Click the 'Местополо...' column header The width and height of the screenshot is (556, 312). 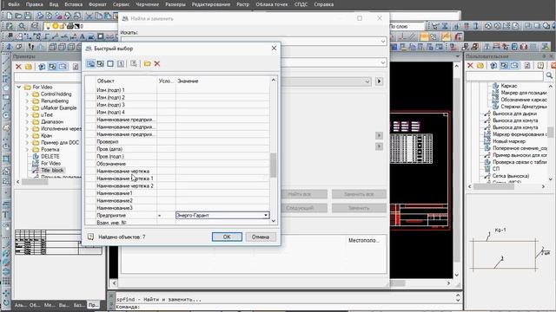[x=363, y=240]
